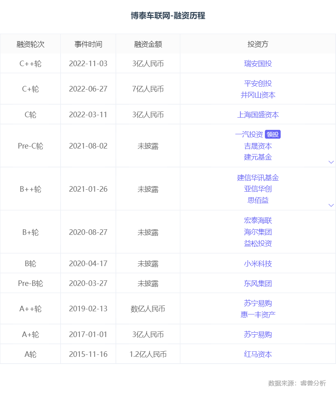Open the 平安创投 investor link
The image size is (336, 400).
click(258, 84)
